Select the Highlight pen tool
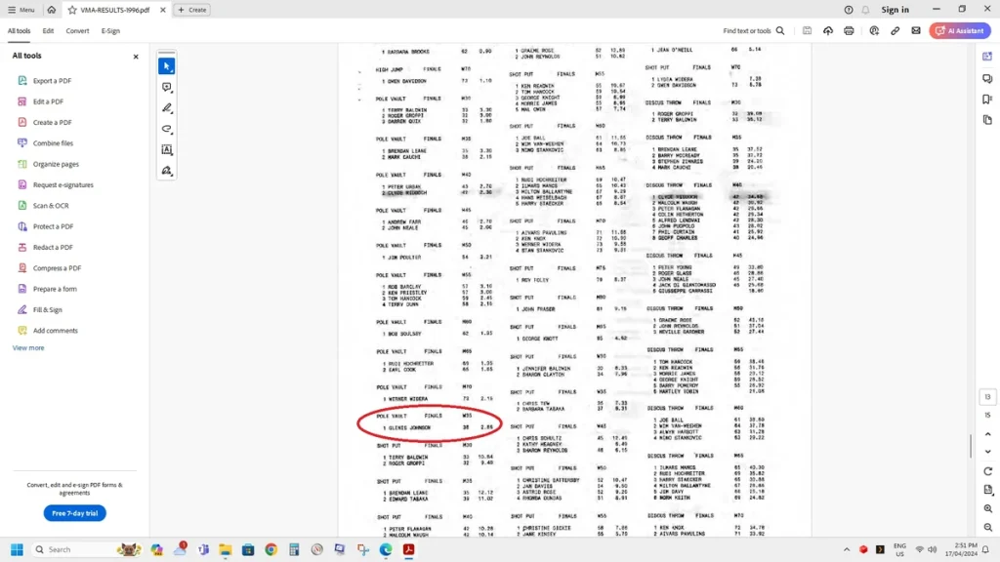 (167, 108)
